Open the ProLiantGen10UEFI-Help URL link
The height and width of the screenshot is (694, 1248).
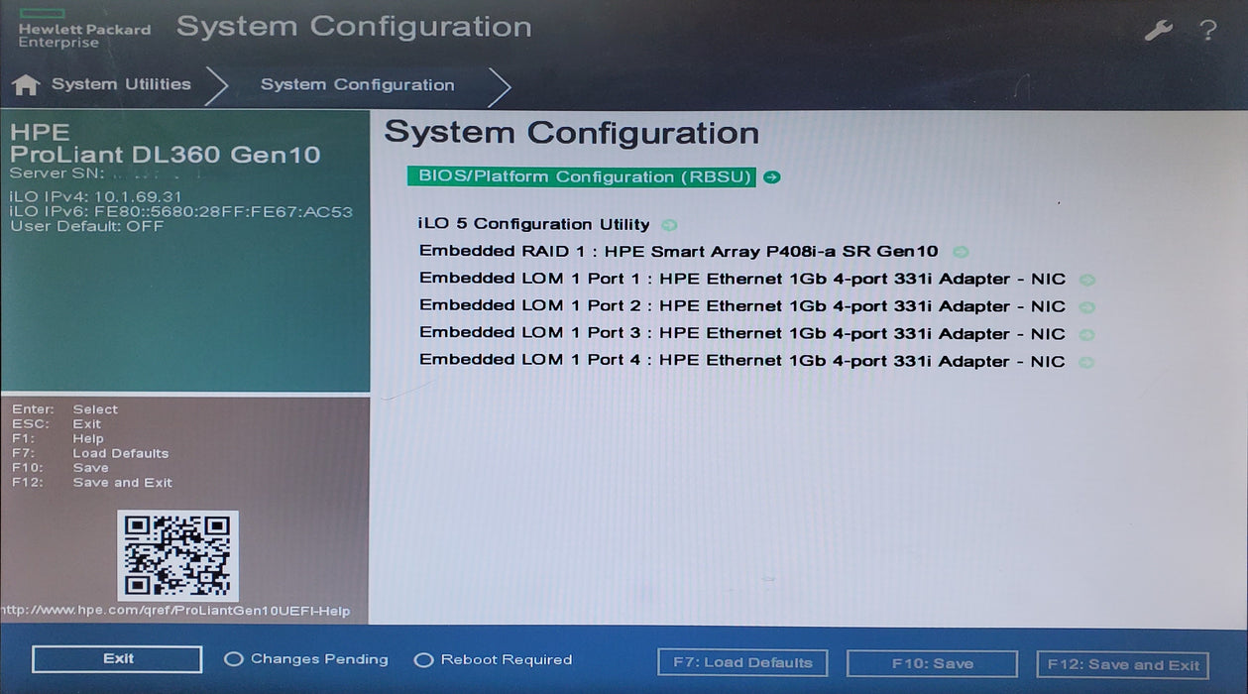coord(175,611)
